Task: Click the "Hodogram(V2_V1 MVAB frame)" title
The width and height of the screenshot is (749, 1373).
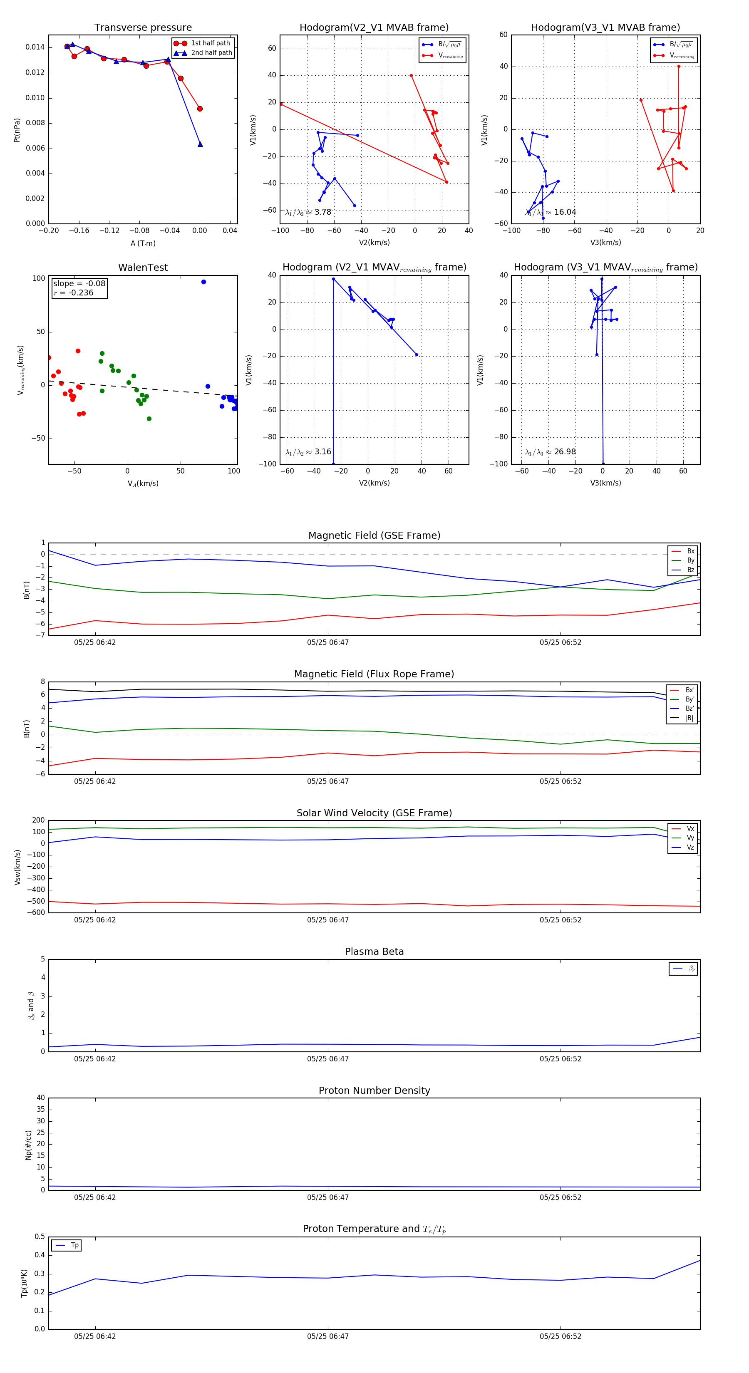Action: coord(374,28)
